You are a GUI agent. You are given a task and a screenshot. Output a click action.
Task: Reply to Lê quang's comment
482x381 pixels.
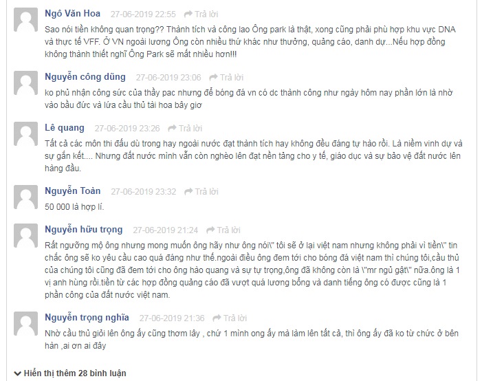coord(185,128)
